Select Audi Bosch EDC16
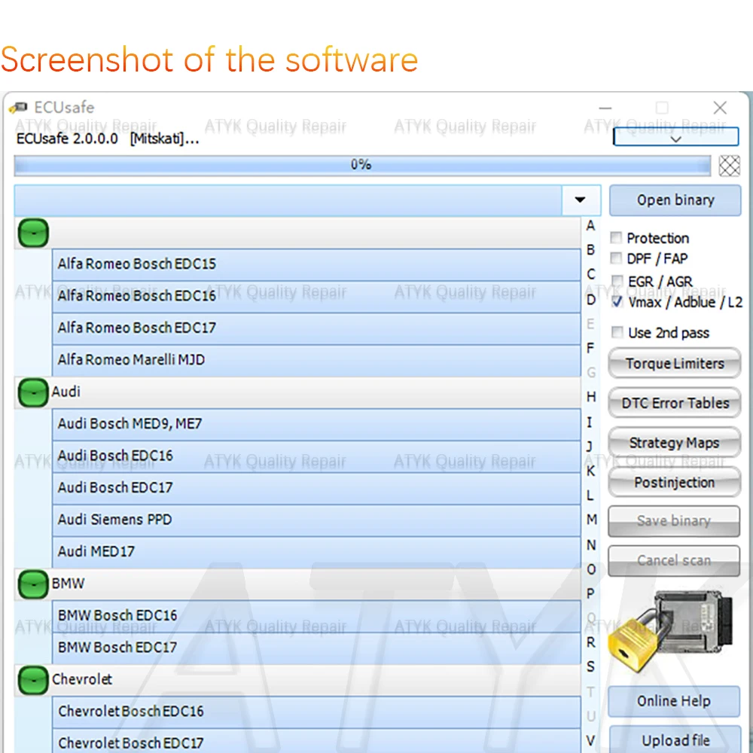The height and width of the screenshot is (753, 753). 316,456
